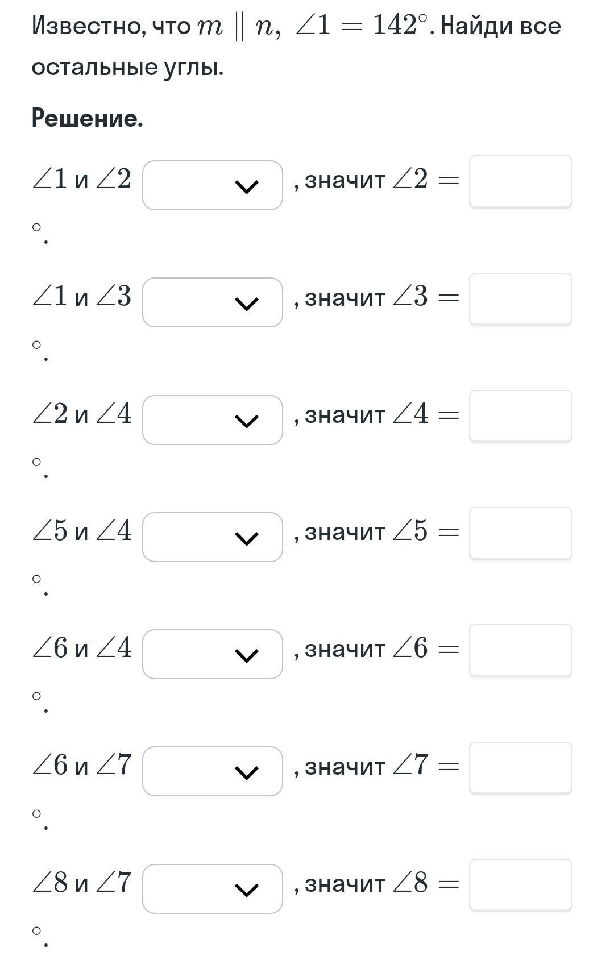Click the ∠6 answer input field

pyautogui.click(x=520, y=650)
